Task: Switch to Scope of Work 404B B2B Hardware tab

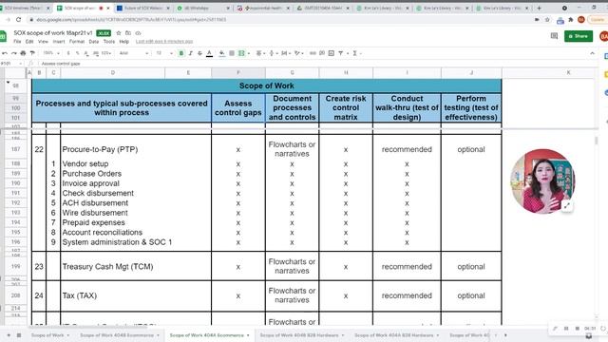Action: coord(299,335)
